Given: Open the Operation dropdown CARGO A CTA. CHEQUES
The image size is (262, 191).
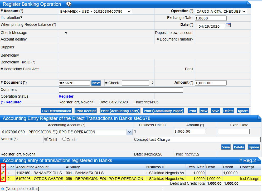Looking at the screenshot, I should coord(221,11).
